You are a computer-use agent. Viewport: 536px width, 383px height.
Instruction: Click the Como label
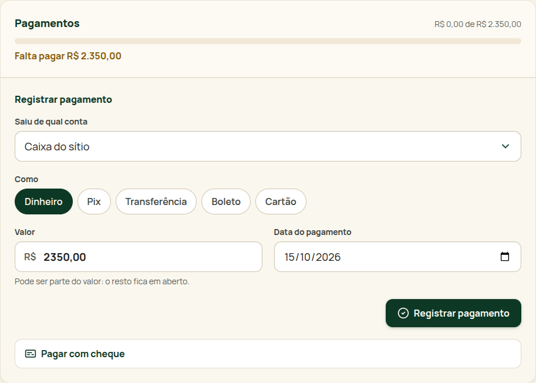pyautogui.click(x=26, y=179)
